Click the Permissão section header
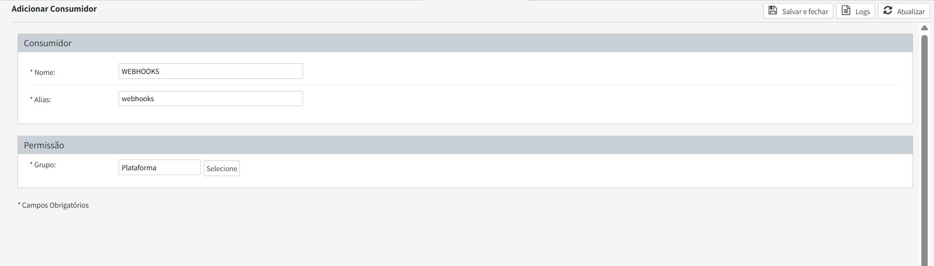 point(44,145)
